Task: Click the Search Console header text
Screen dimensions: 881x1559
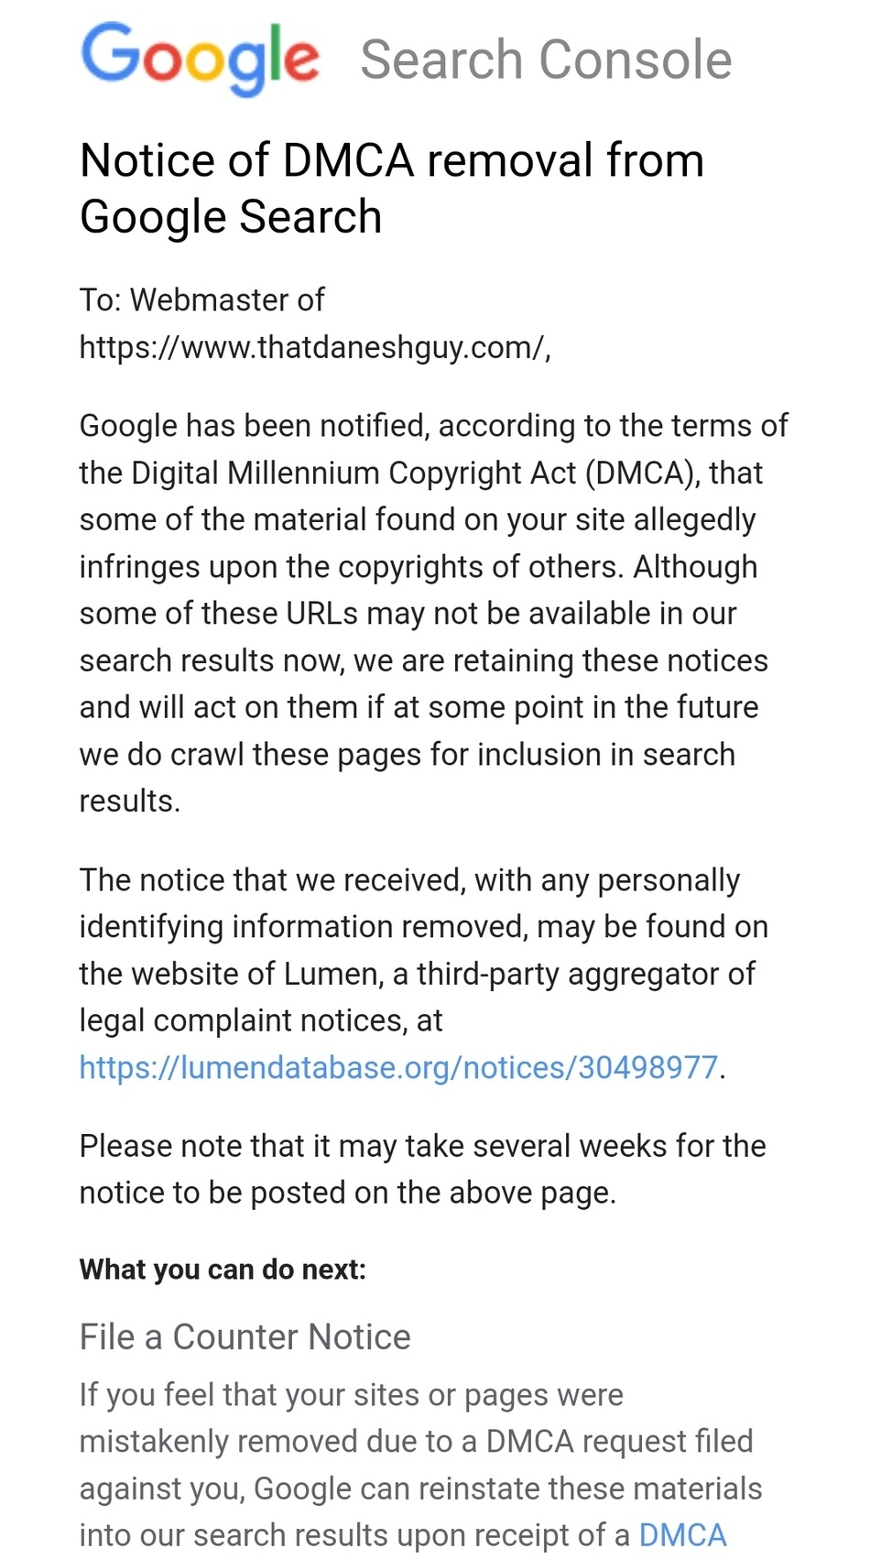Action: pyautogui.click(x=546, y=60)
